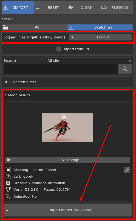The height and width of the screenshot is (221, 136).
Task: Click the Creative Commons Attribution text
Action: click(x=39, y=183)
